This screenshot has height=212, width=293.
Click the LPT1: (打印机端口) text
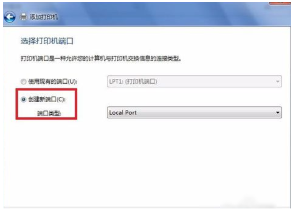coord(133,81)
